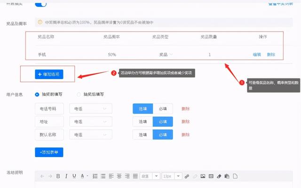Click the clear formatting eraser icon

pos(219,176)
